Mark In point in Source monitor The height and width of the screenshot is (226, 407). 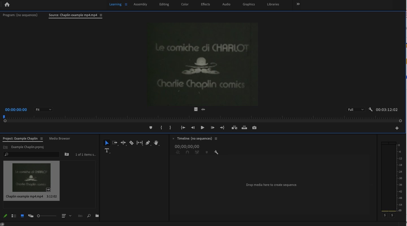[161, 128]
